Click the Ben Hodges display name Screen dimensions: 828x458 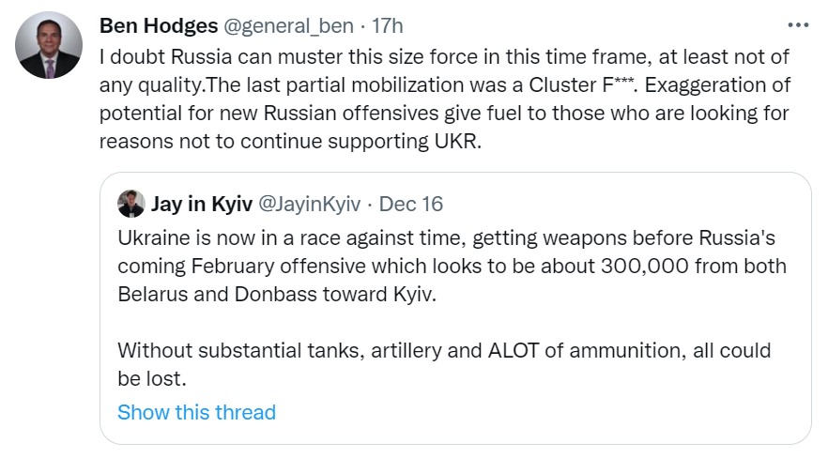[158, 24]
